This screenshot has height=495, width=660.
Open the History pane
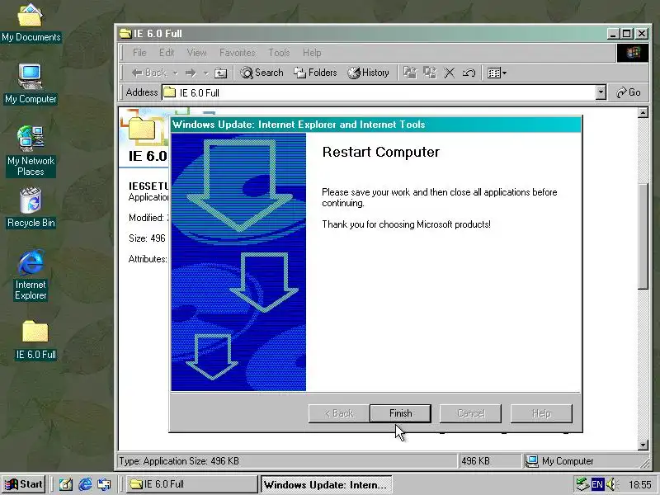(x=368, y=73)
